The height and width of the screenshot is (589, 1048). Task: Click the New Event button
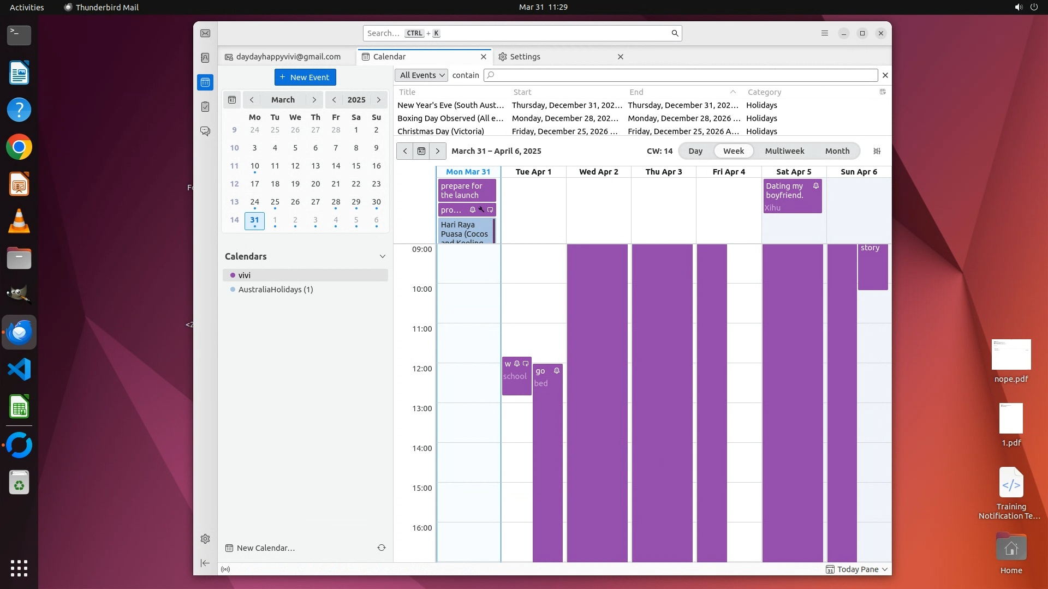(305, 77)
